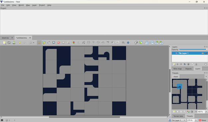Open the Edit menu

coord(8,5)
